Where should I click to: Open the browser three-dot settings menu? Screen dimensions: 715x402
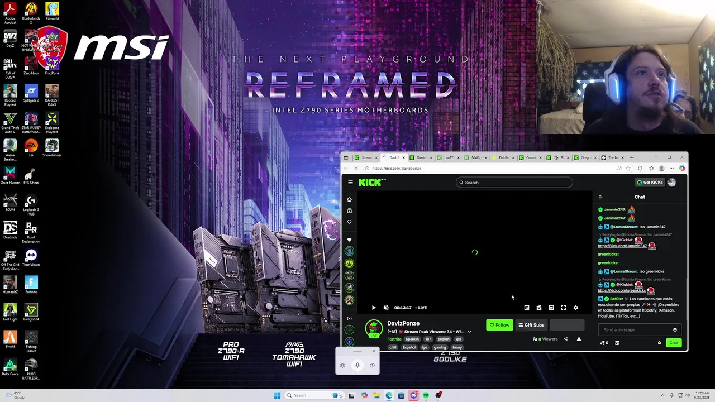672,168
